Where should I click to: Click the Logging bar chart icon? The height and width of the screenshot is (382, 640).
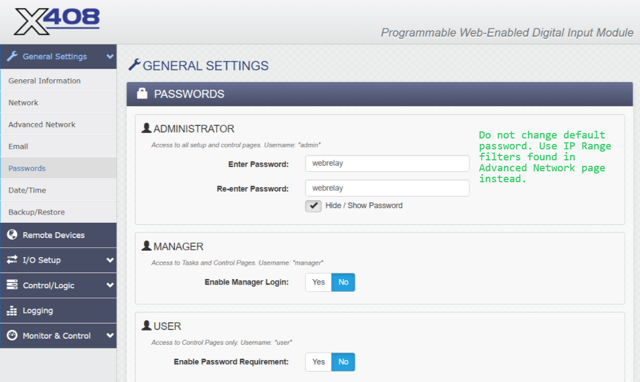click(12, 311)
